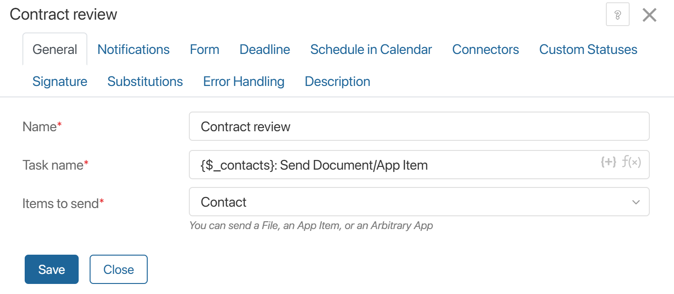This screenshot has width=674, height=294.
Task: Go to the Form tab
Action: pos(204,49)
